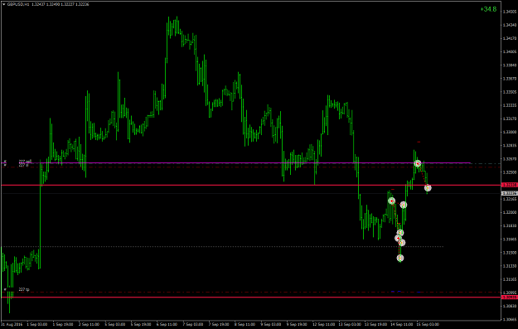Select the lowest trade marker near 1.31500

[x=400, y=258]
